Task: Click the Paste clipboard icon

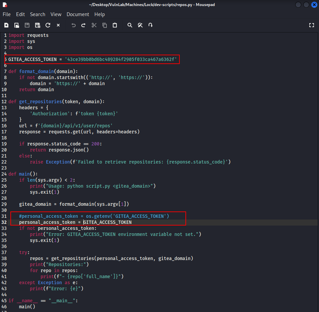Action: (115, 25)
